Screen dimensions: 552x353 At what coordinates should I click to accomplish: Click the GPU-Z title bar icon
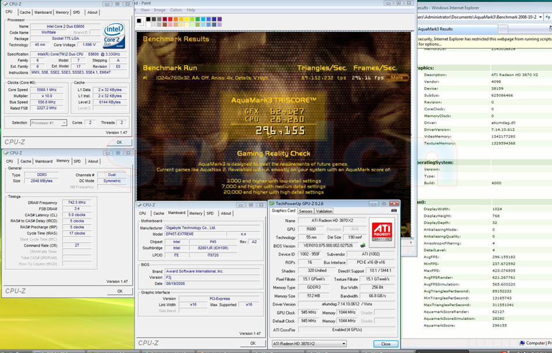pyautogui.click(x=271, y=204)
